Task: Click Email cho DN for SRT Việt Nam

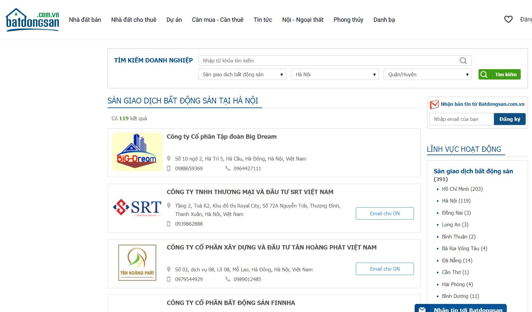Action: point(385,214)
